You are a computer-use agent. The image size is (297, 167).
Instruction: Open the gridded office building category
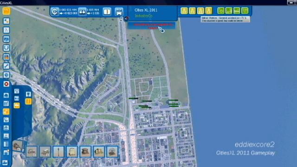tap(6, 103)
